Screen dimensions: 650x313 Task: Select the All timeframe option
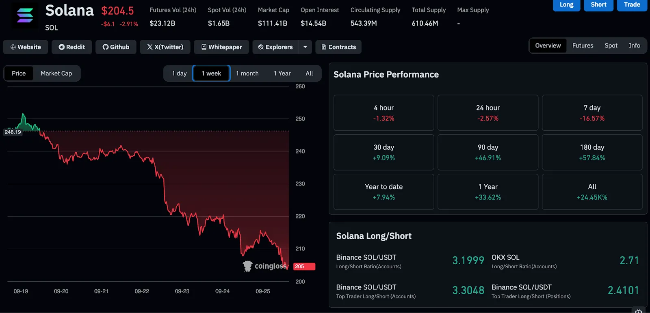pos(309,73)
